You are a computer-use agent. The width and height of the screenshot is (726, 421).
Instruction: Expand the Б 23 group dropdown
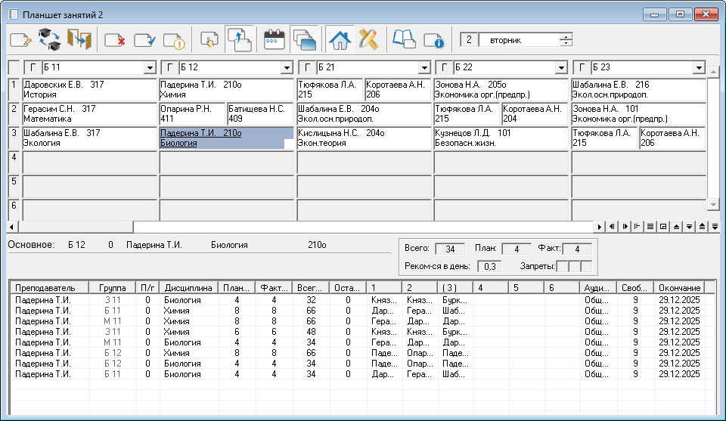(698, 68)
